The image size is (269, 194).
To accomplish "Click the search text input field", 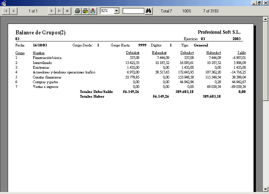I will click(x=133, y=11).
